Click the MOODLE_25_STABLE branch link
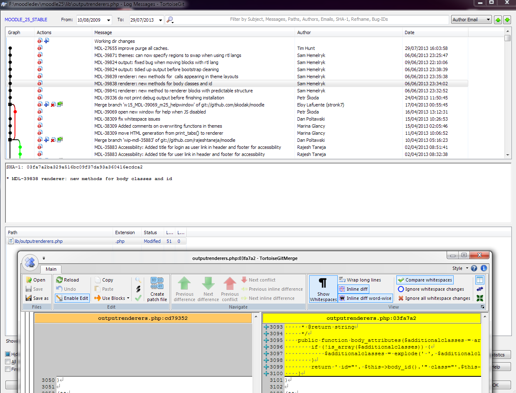 click(x=26, y=20)
